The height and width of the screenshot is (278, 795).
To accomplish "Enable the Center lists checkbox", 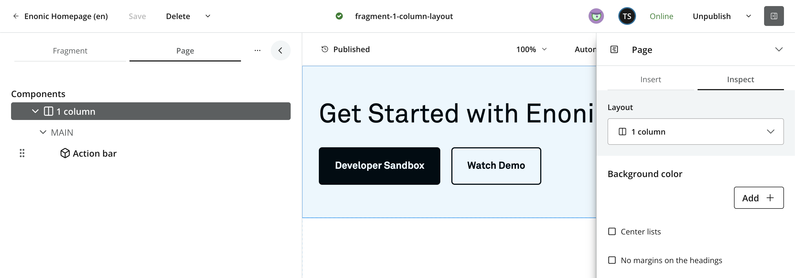I will (x=612, y=232).
